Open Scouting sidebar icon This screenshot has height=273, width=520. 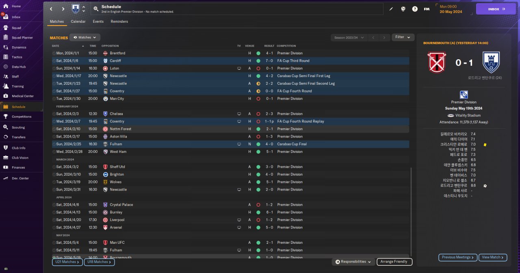(x=6, y=127)
